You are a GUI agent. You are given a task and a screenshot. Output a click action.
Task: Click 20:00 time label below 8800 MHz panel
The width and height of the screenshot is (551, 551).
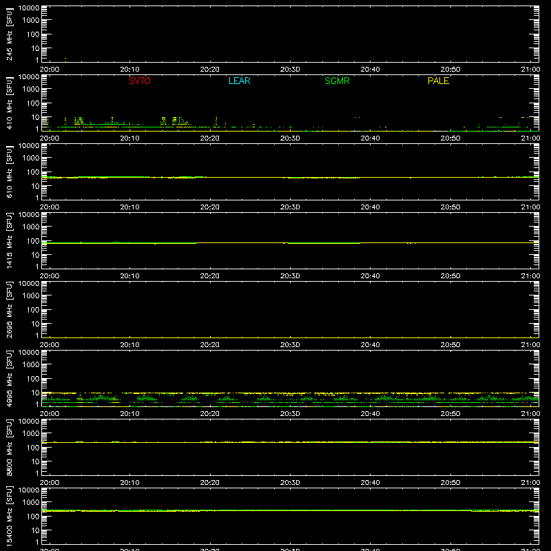click(50, 483)
